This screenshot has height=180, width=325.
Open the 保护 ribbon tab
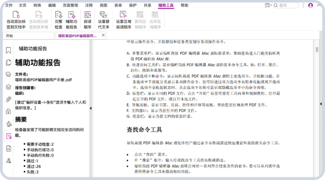(x=133, y=5)
